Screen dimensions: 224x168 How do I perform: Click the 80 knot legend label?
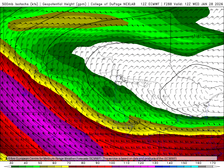[83, 163]
